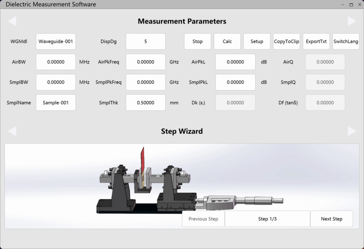Click the AirPkFreq input field
This screenshot has width=364, height=249.
pyautogui.click(x=146, y=62)
